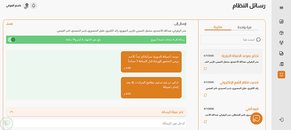Screen dimensions: 291x130
Task: Click the "أدخل نص الرسالة" message text field
Action: pyautogui.click(x=96, y=123)
